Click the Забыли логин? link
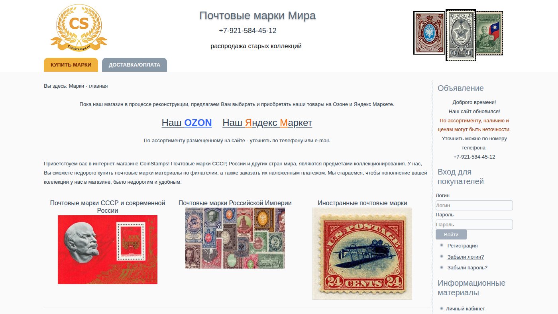This screenshot has width=558, height=314. [x=466, y=257]
